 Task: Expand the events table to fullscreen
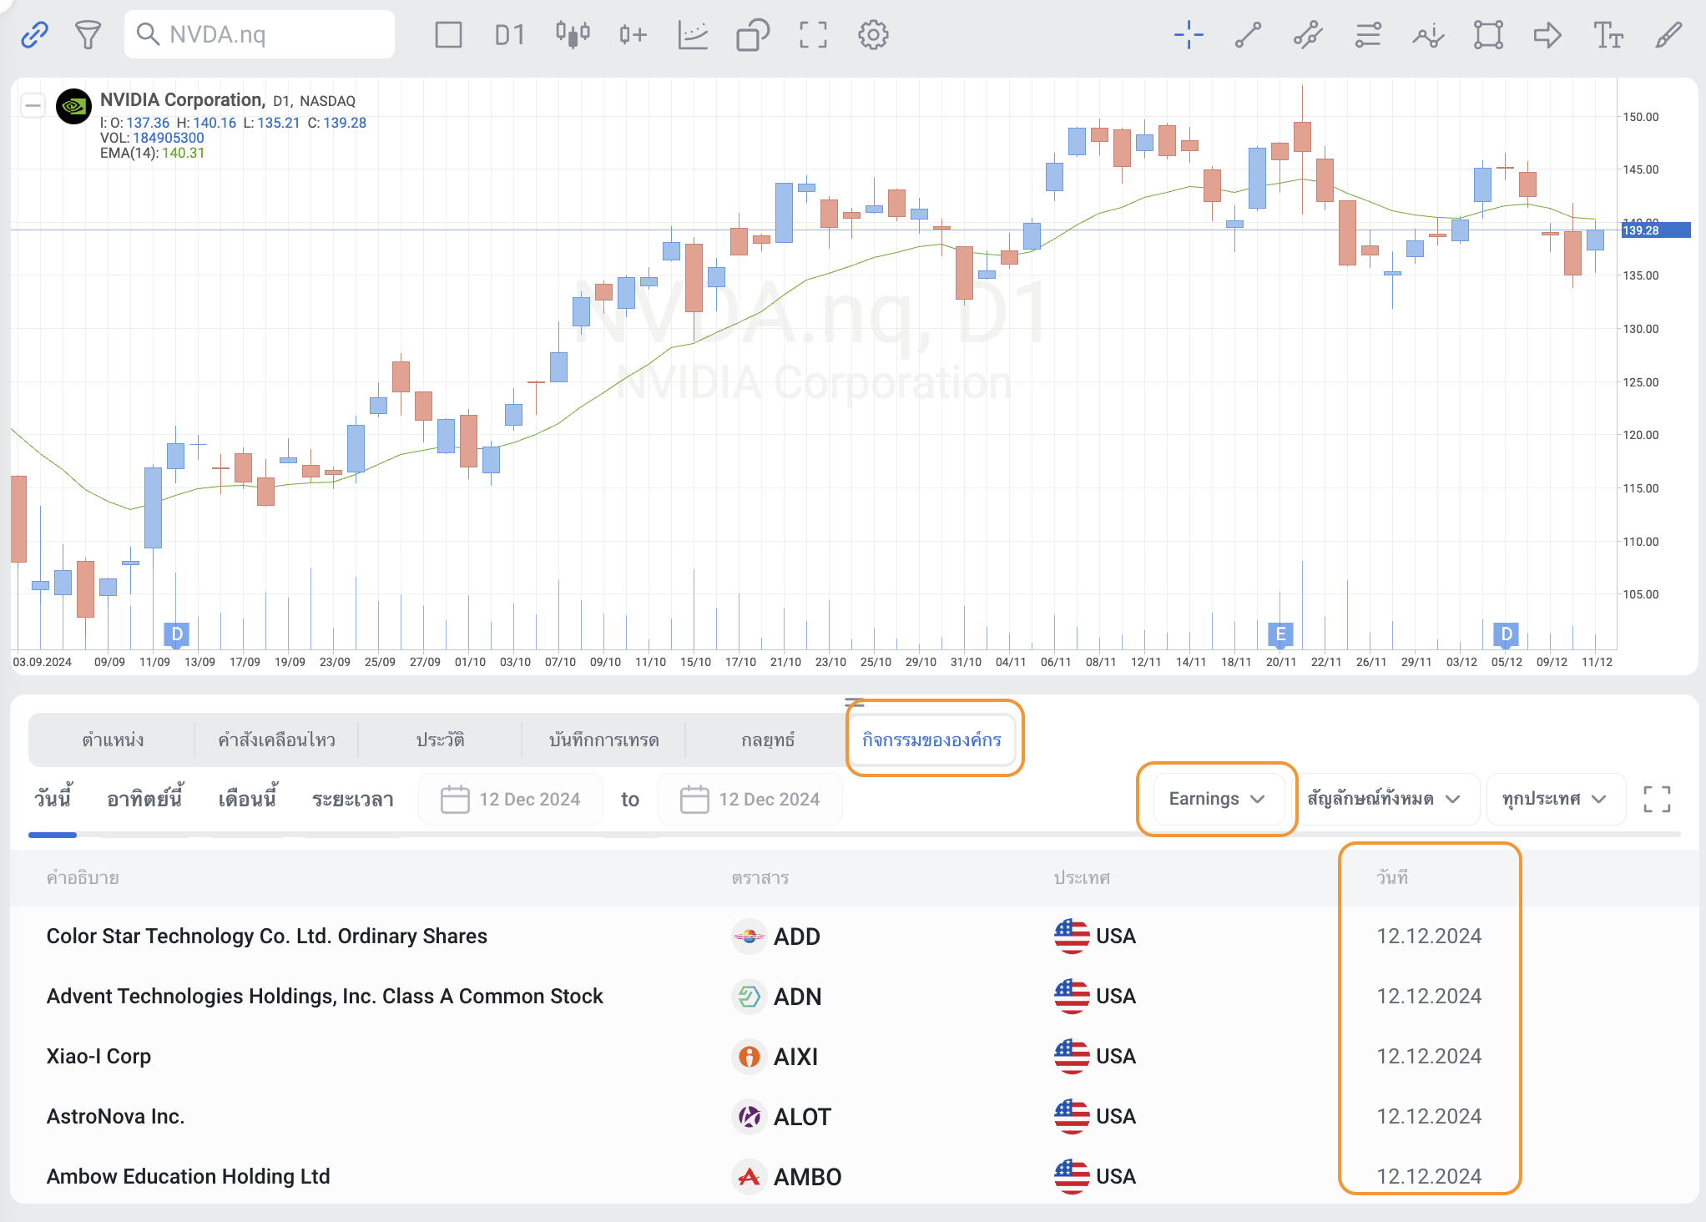[x=1657, y=799]
